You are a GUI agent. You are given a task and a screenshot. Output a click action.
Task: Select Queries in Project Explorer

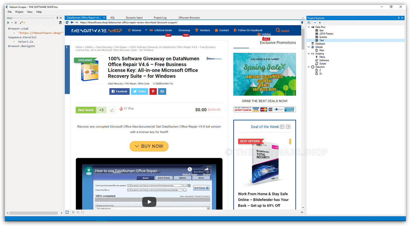323,37
